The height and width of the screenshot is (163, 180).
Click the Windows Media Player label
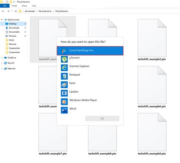point(83,100)
